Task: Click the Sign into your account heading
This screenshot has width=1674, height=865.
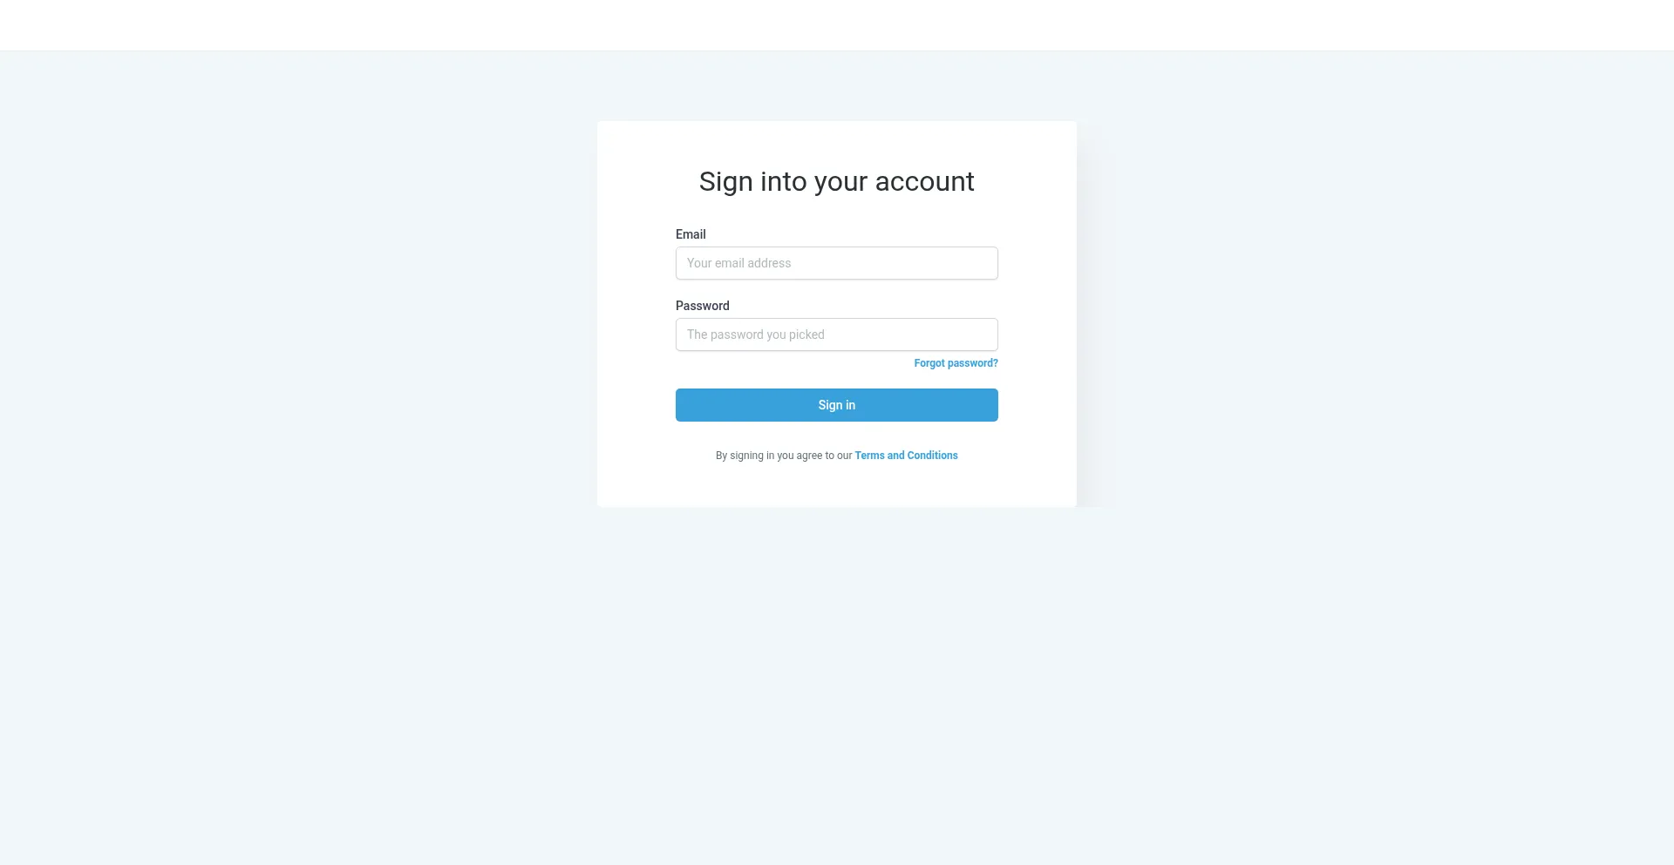Action: 836,181
